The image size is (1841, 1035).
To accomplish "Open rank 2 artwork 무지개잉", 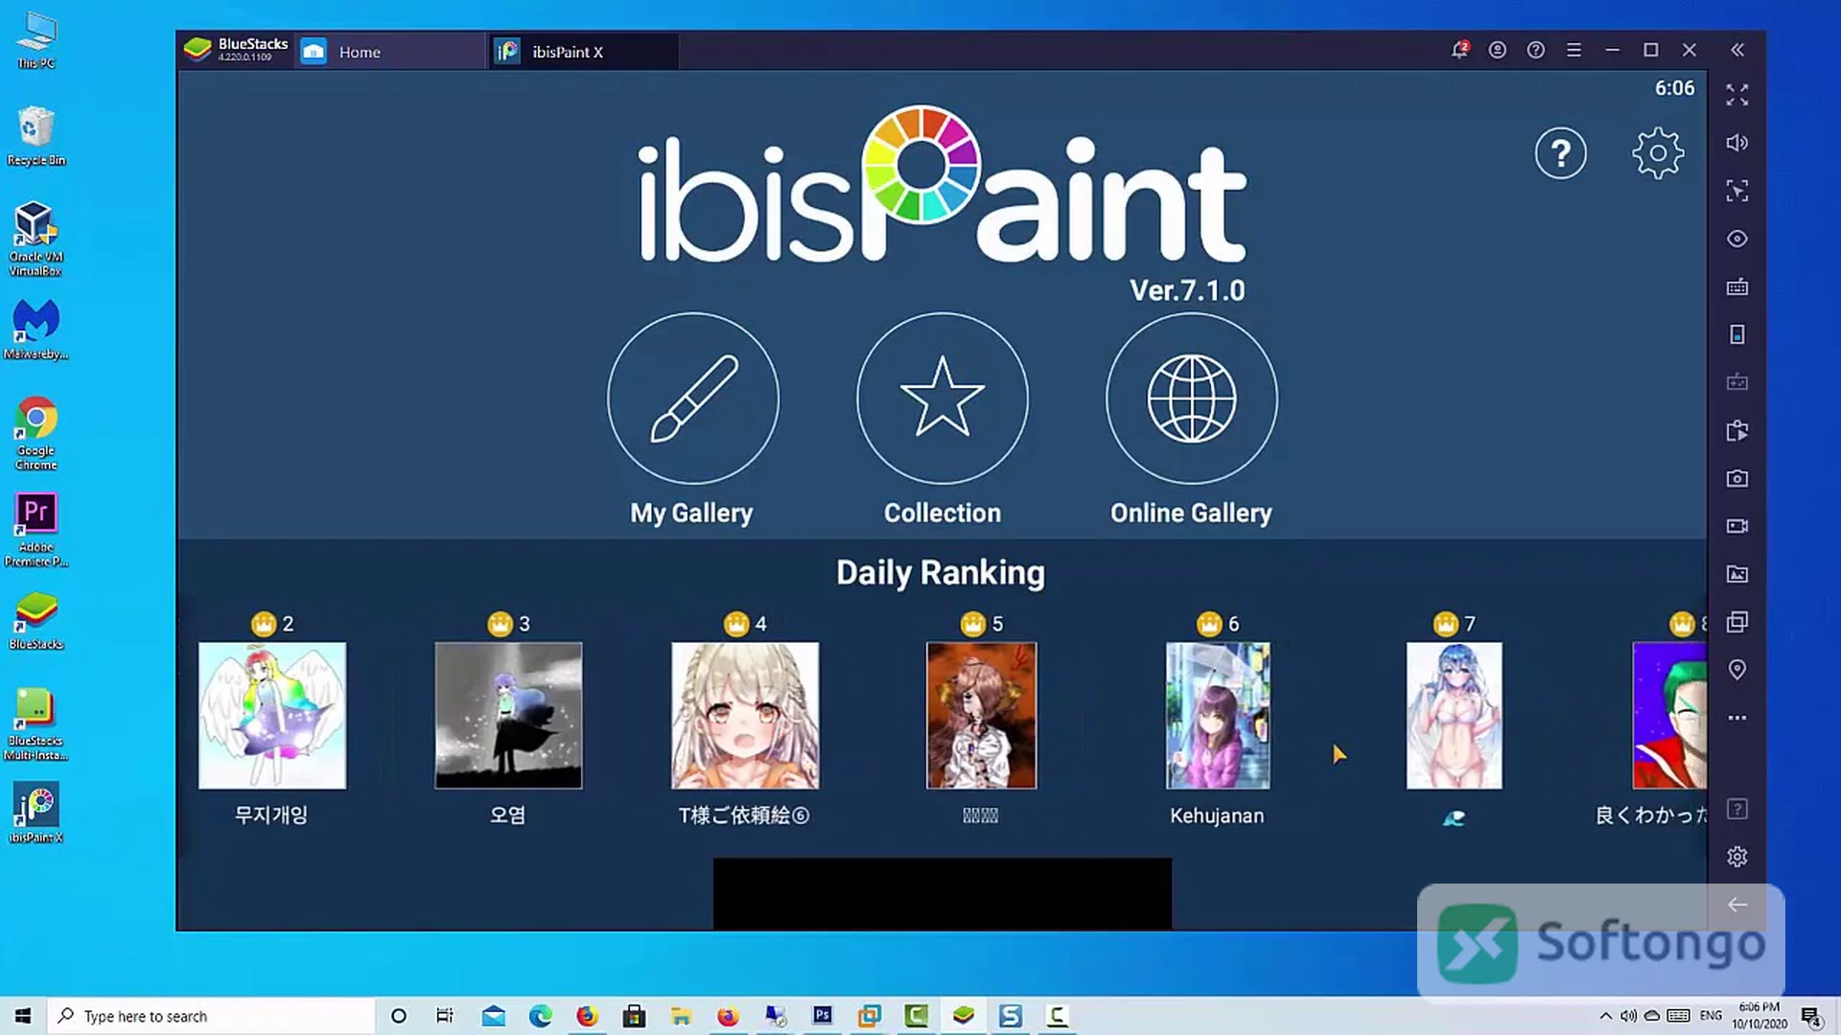I will 272,716.
